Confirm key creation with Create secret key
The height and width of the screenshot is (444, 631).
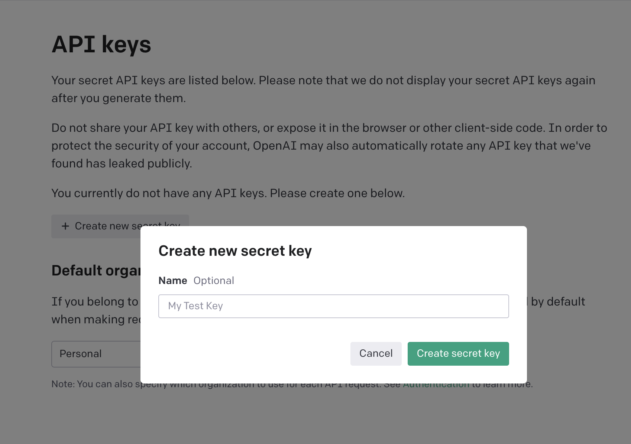point(458,353)
